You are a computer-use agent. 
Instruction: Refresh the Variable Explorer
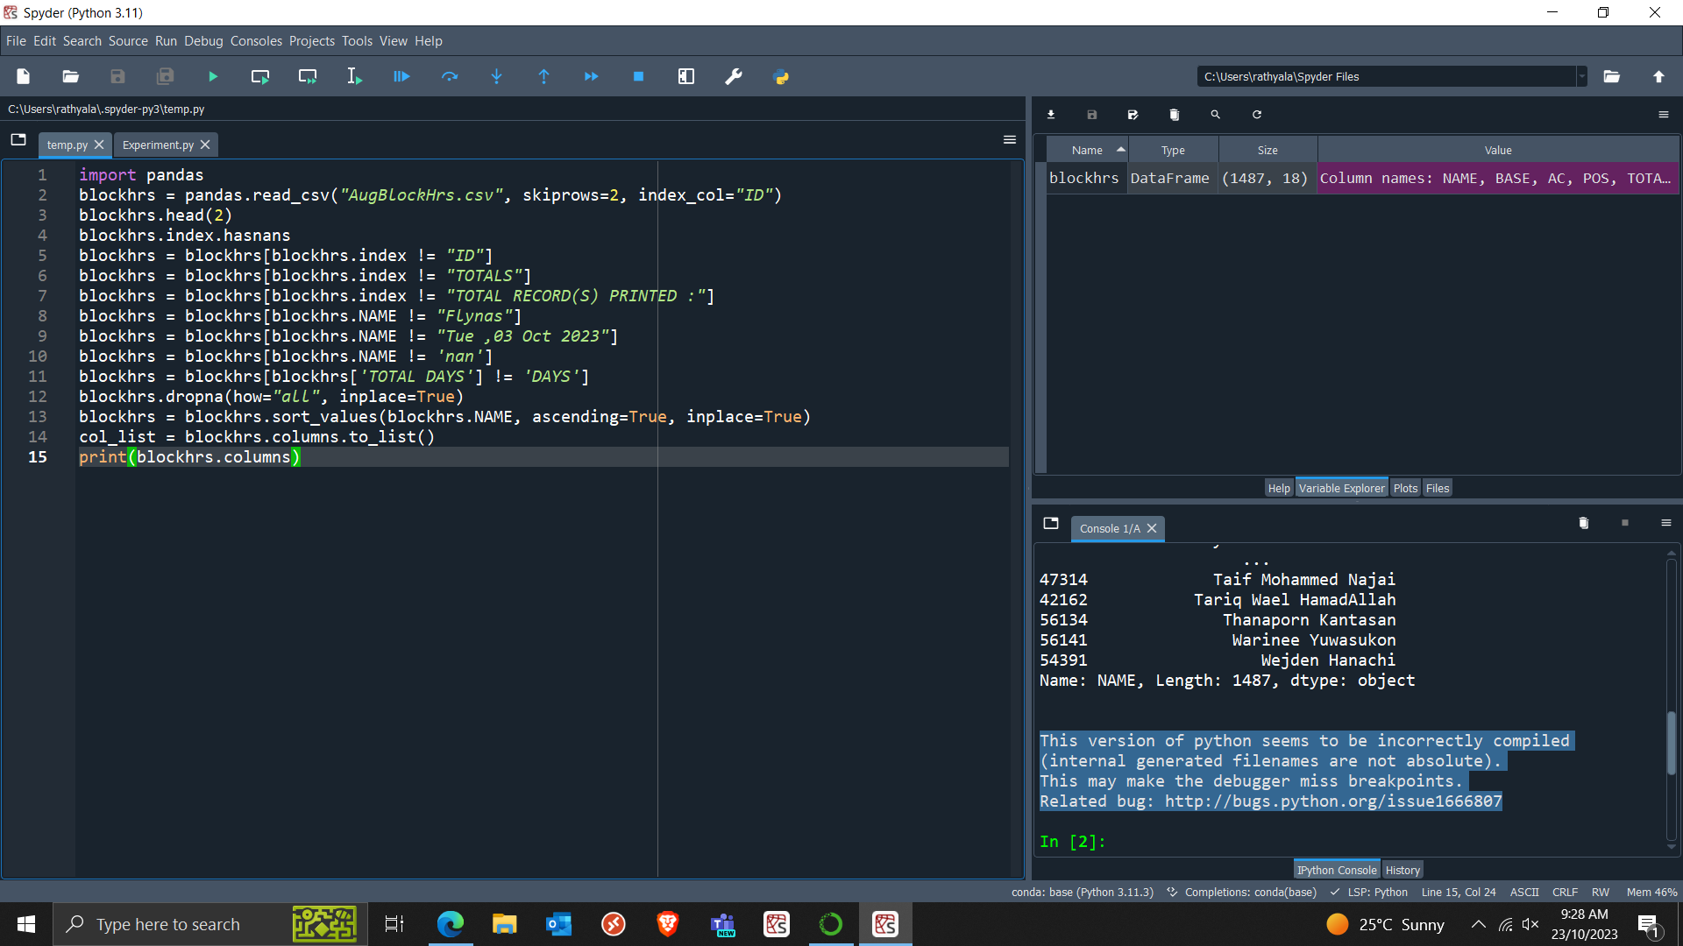(1256, 114)
